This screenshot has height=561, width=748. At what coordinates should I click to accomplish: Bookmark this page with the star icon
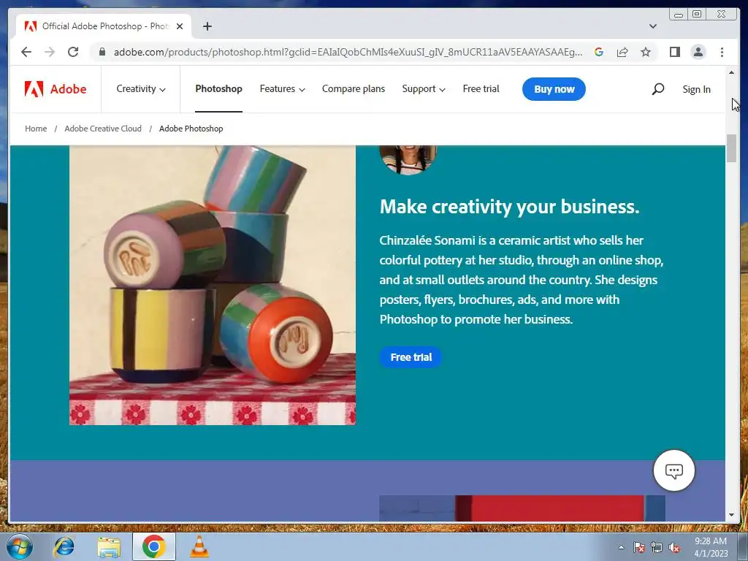coord(646,52)
